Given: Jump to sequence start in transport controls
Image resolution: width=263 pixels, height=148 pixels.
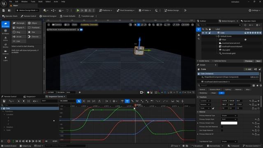Looking at the screenshot, I should (17, 141).
